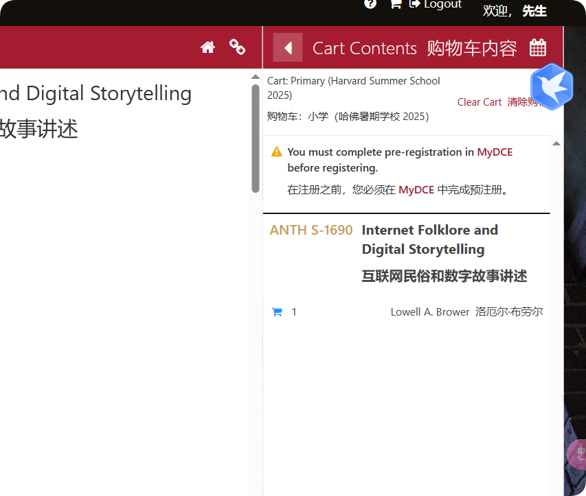Click the course description scrollbar thumb

256,137
